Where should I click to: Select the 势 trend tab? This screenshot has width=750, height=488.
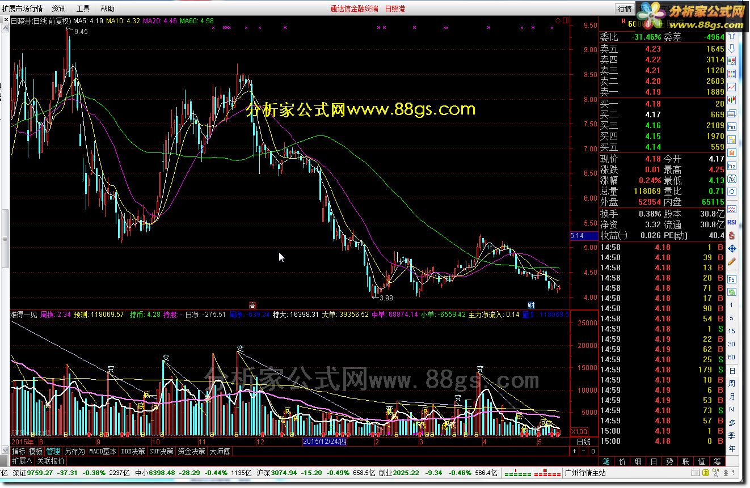coord(670,461)
